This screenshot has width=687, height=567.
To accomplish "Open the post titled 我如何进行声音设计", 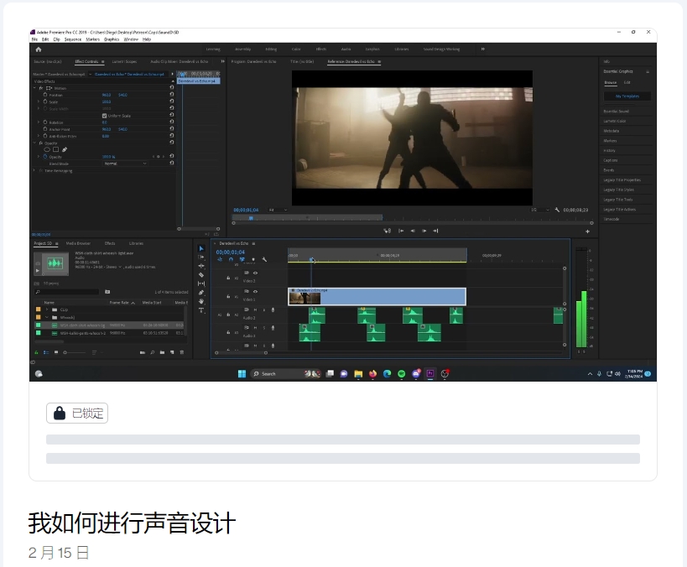I will point(132,523).
